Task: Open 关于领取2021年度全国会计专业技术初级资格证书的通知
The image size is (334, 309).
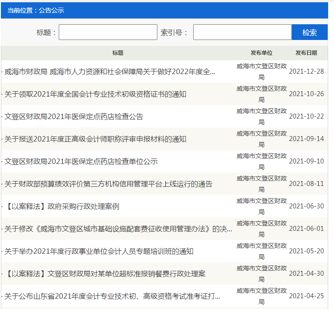Action: tap(95, 94)
